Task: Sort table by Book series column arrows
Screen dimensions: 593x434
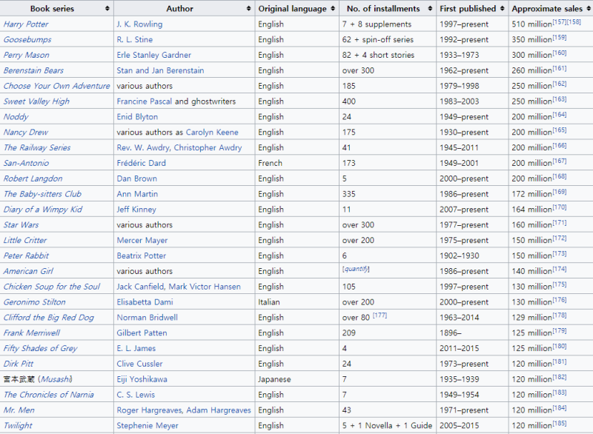Action: [x=107, y=8]
